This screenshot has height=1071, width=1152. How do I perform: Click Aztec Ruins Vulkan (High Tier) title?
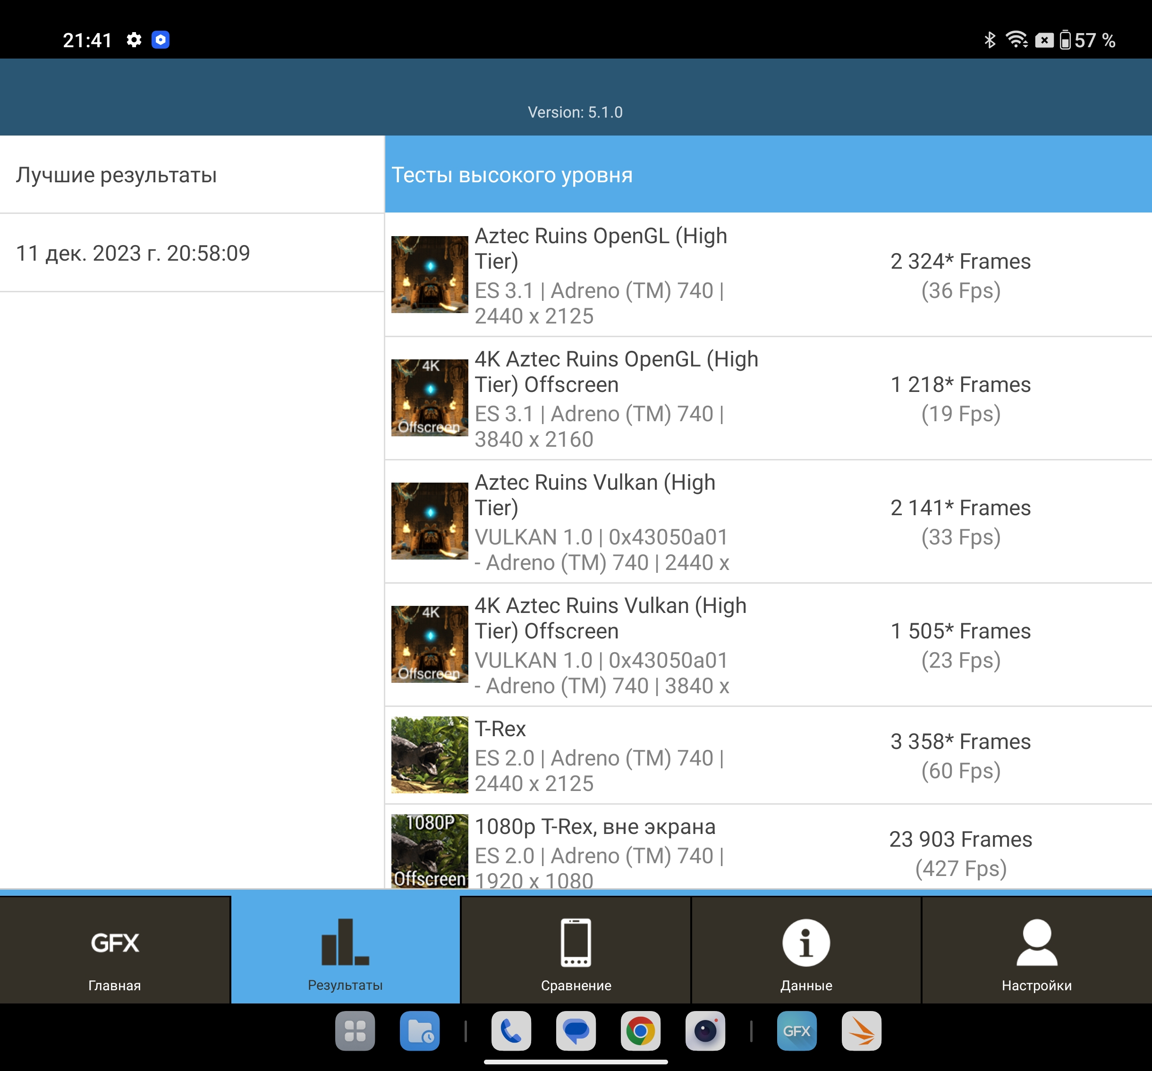pyautogui.click(x=595, y=495)
